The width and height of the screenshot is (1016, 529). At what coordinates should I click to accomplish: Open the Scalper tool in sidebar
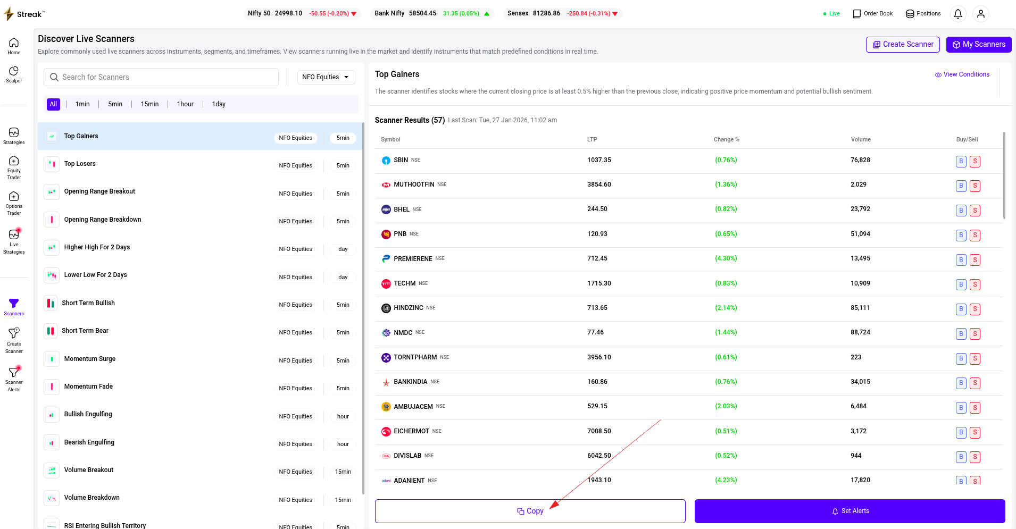(14, 74)
